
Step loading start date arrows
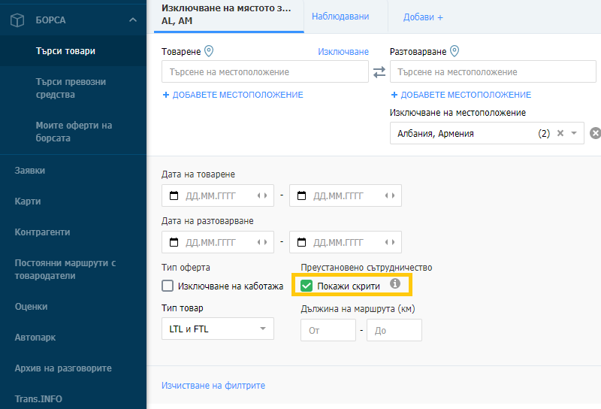262,195
